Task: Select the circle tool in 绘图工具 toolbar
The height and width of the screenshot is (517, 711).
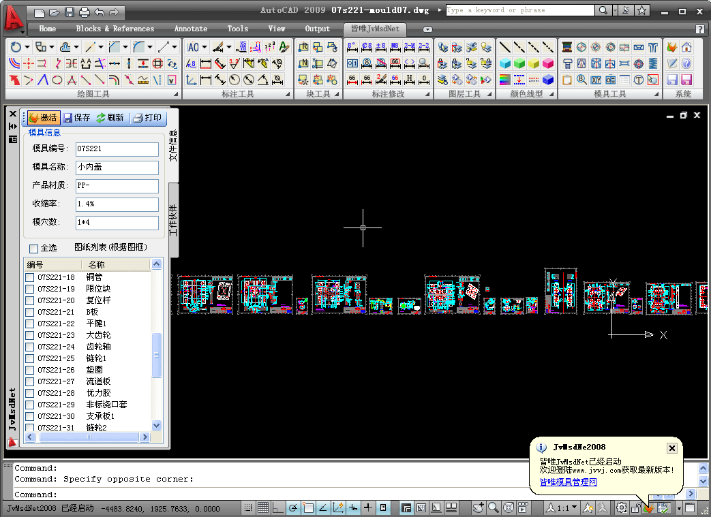Action: pos(58,79)
